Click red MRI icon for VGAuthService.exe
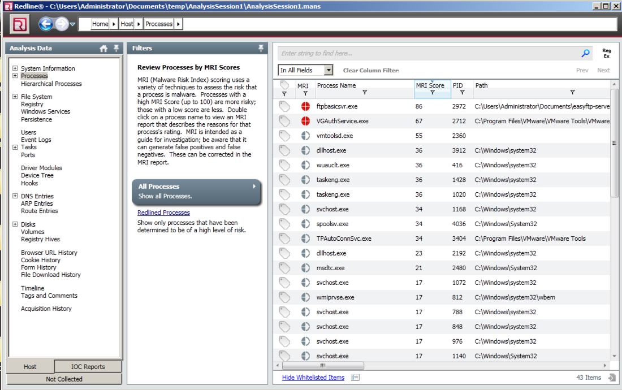Screen dimensions: 622x390 305,121
